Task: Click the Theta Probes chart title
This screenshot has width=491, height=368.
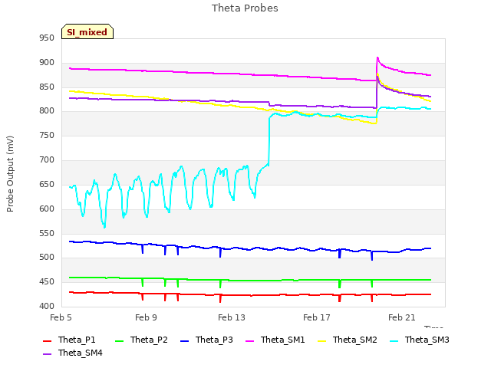Action: click(245, 8)
